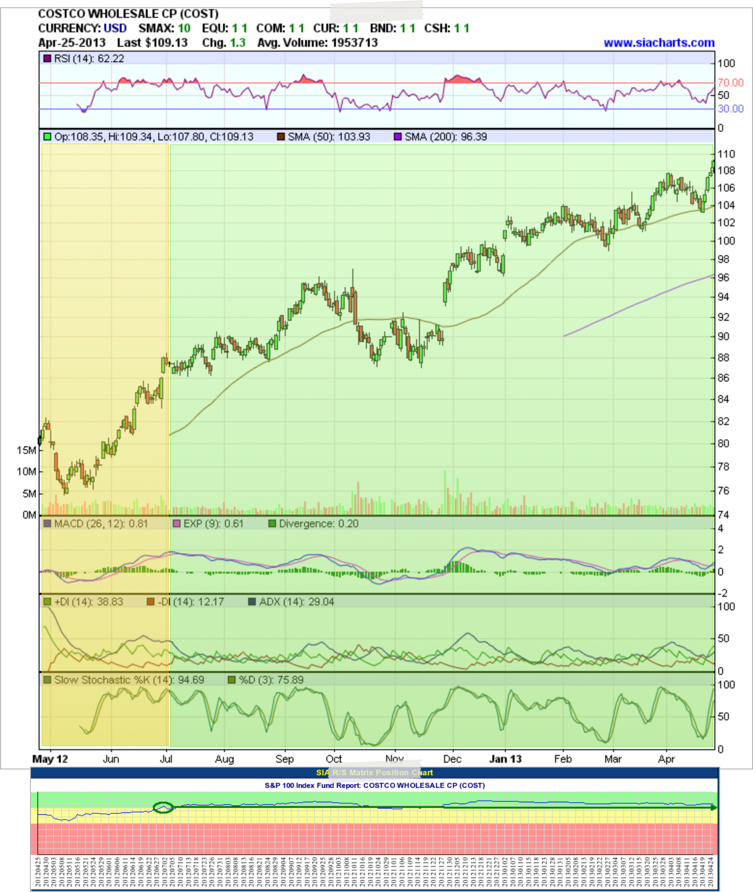This screenshot has height=892, width=753.
Task: Select the green Divergence legend square
Action: coord(272,524)
